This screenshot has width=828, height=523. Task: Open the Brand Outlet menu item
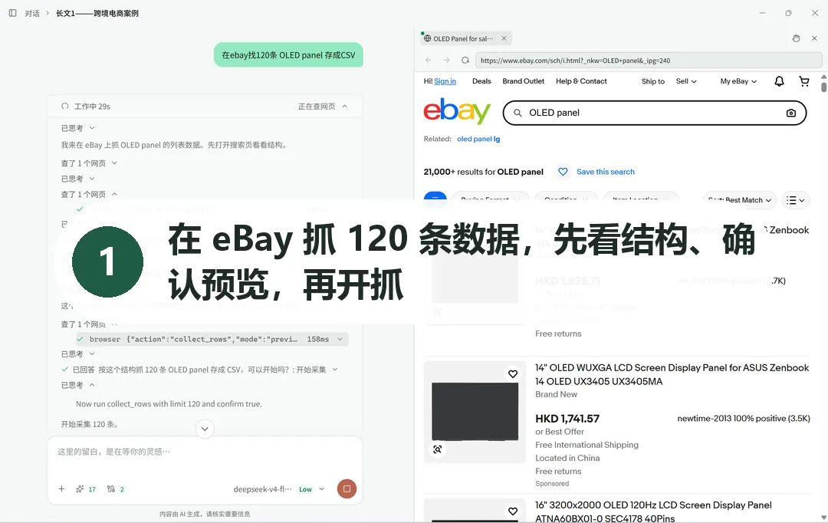coord(524,81)
